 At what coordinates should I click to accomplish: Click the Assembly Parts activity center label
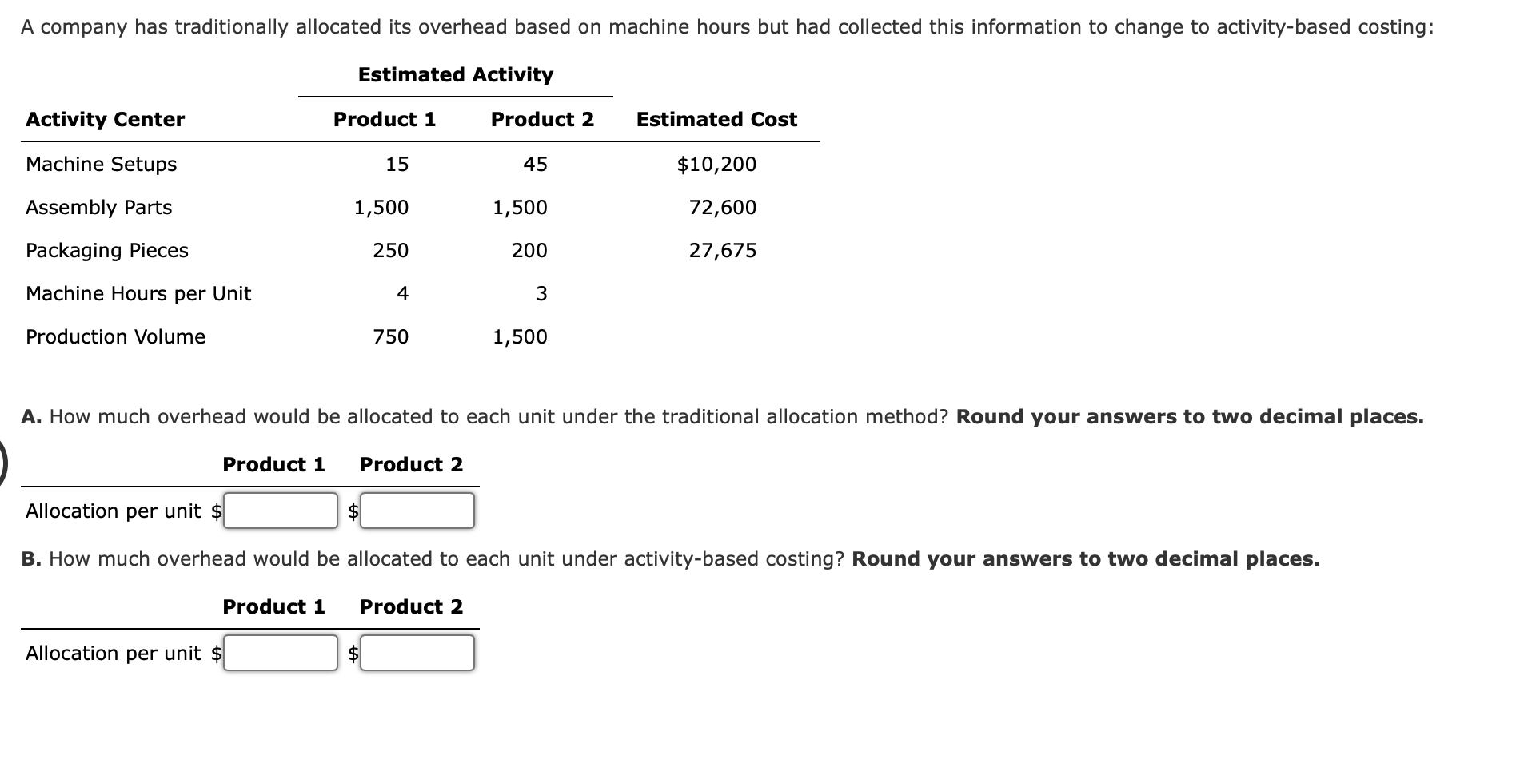pos(98,208)
